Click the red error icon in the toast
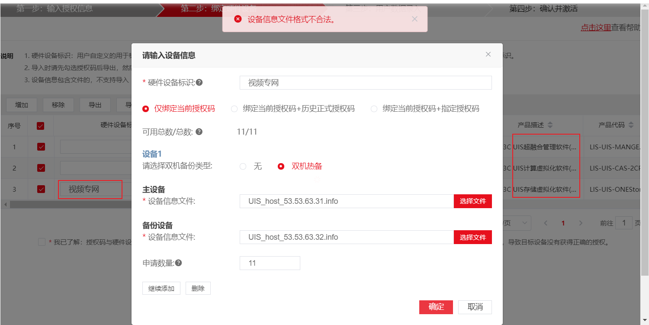Screen dimensions: 649x325 [x=238, y=19]
